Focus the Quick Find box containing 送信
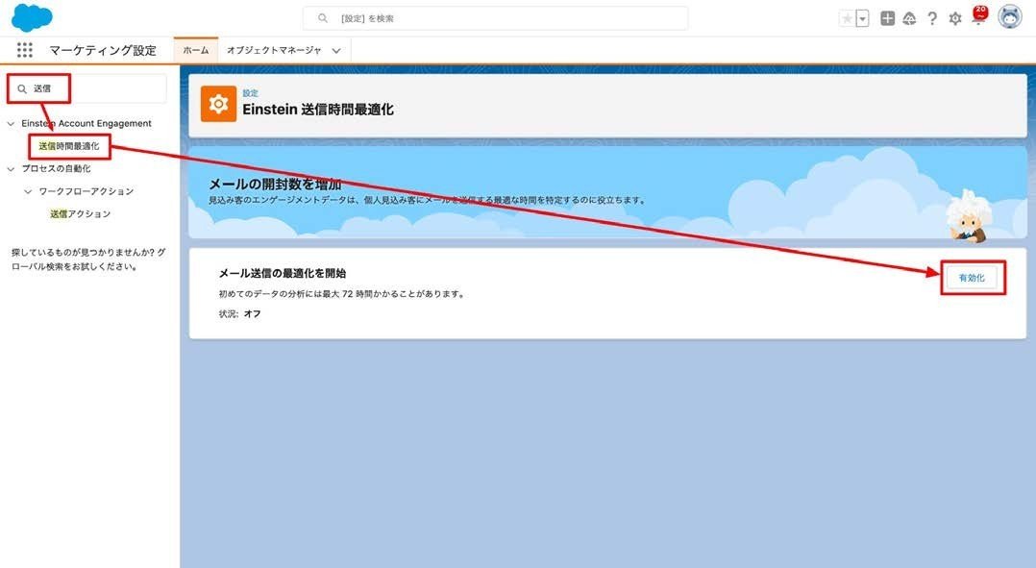Screen dimensions: 1036x568 87,88
